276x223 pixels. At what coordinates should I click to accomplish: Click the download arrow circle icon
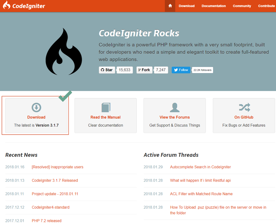click(x=36, y=107)
